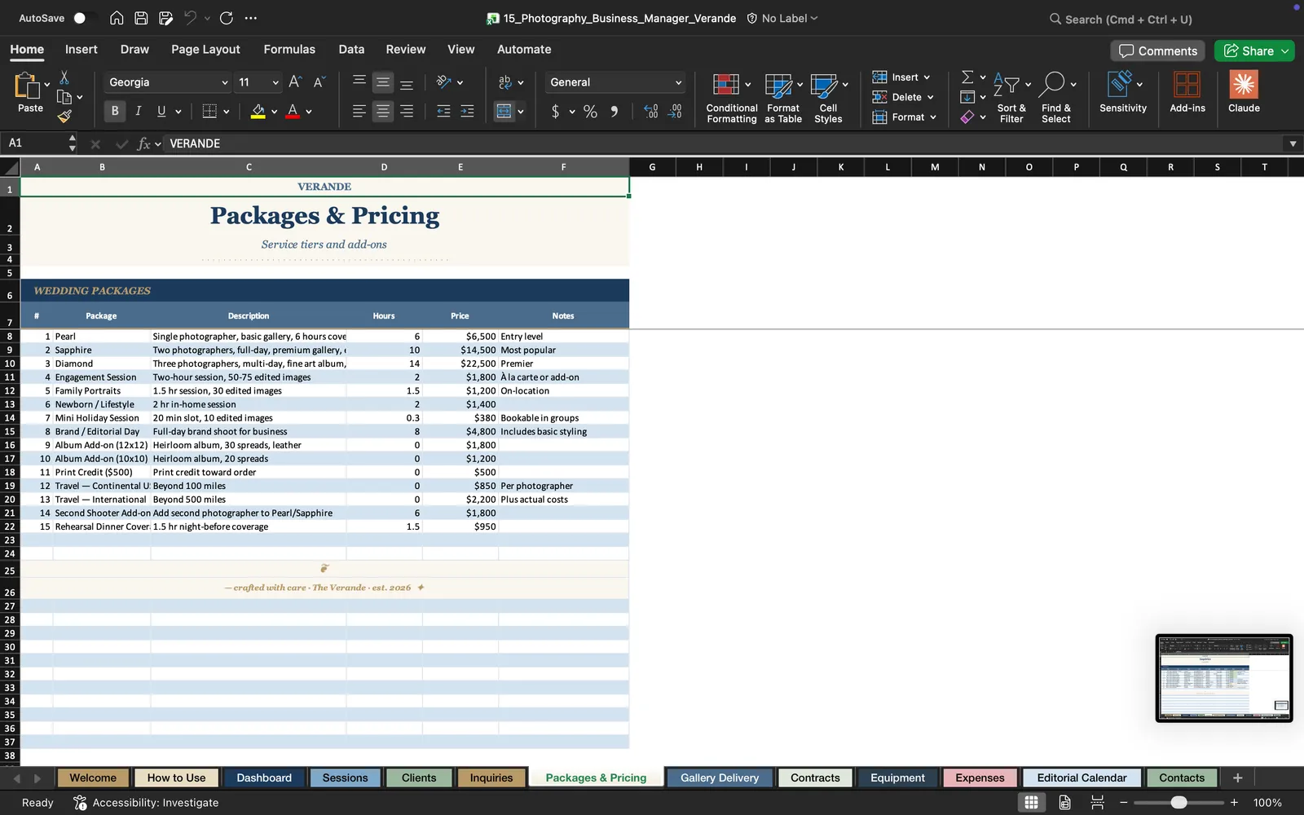Adjust the zoom slider handle

coord(1178,803)
